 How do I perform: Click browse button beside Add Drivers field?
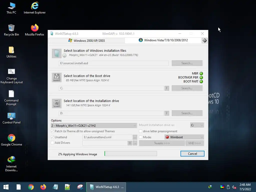point(135,143)
